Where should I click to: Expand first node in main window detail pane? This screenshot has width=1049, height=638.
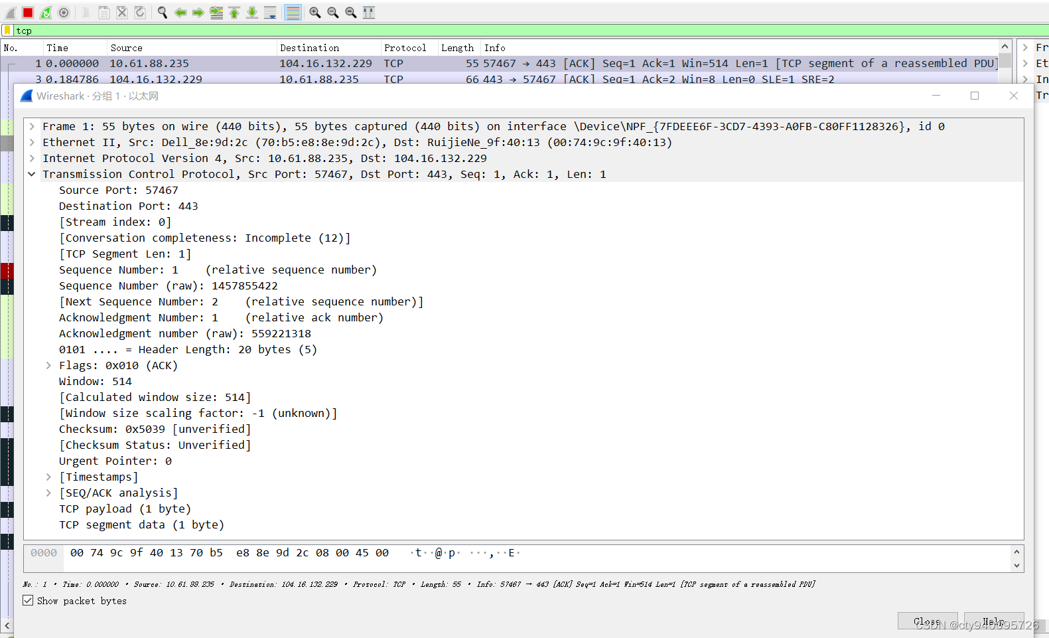point(1025,48)
